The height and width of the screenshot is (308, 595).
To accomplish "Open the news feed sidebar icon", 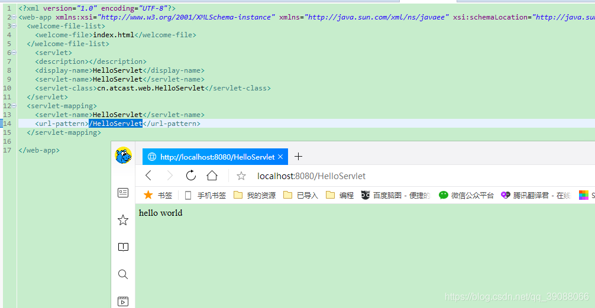I will [x=123, y=193].
